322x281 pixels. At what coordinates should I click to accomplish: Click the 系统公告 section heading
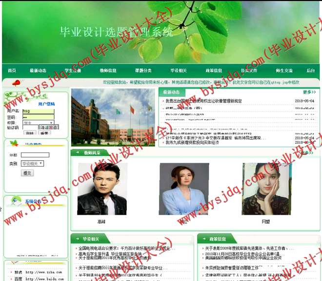click(33, 202)
